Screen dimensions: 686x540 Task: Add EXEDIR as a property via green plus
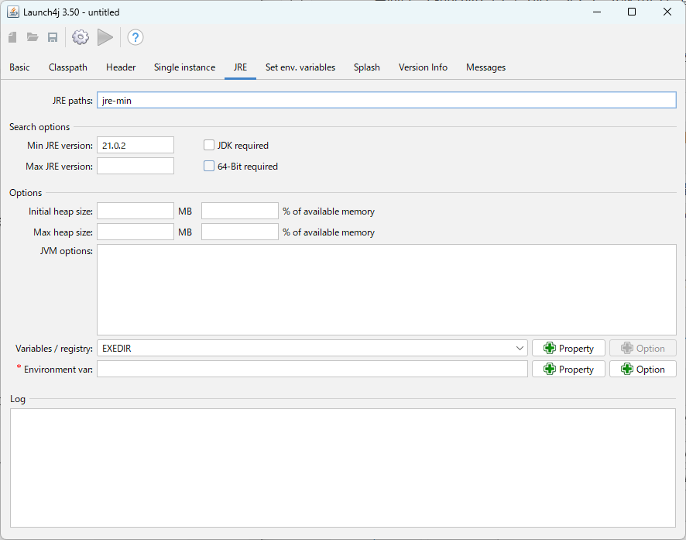568,348
